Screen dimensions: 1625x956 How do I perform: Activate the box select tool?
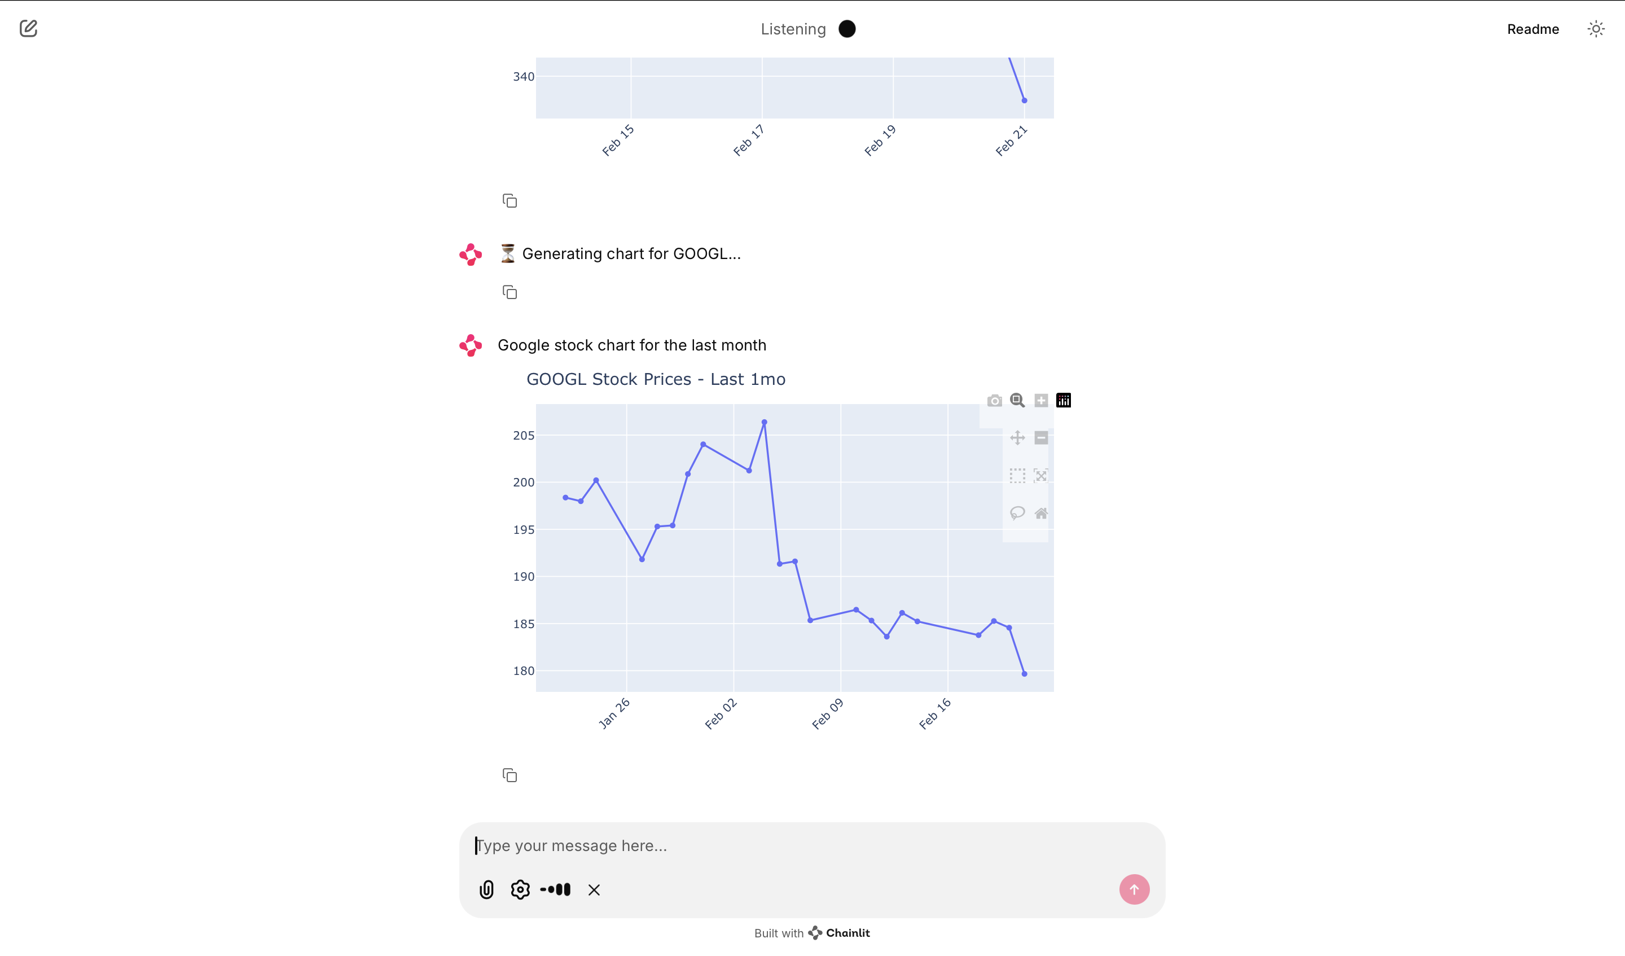(1017, 475)
